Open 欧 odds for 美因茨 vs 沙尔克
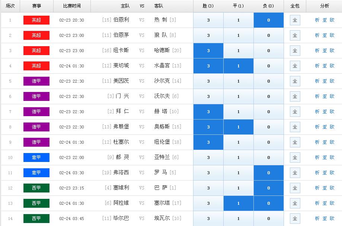This screenshot has height=226, width=342. (332, 81)
